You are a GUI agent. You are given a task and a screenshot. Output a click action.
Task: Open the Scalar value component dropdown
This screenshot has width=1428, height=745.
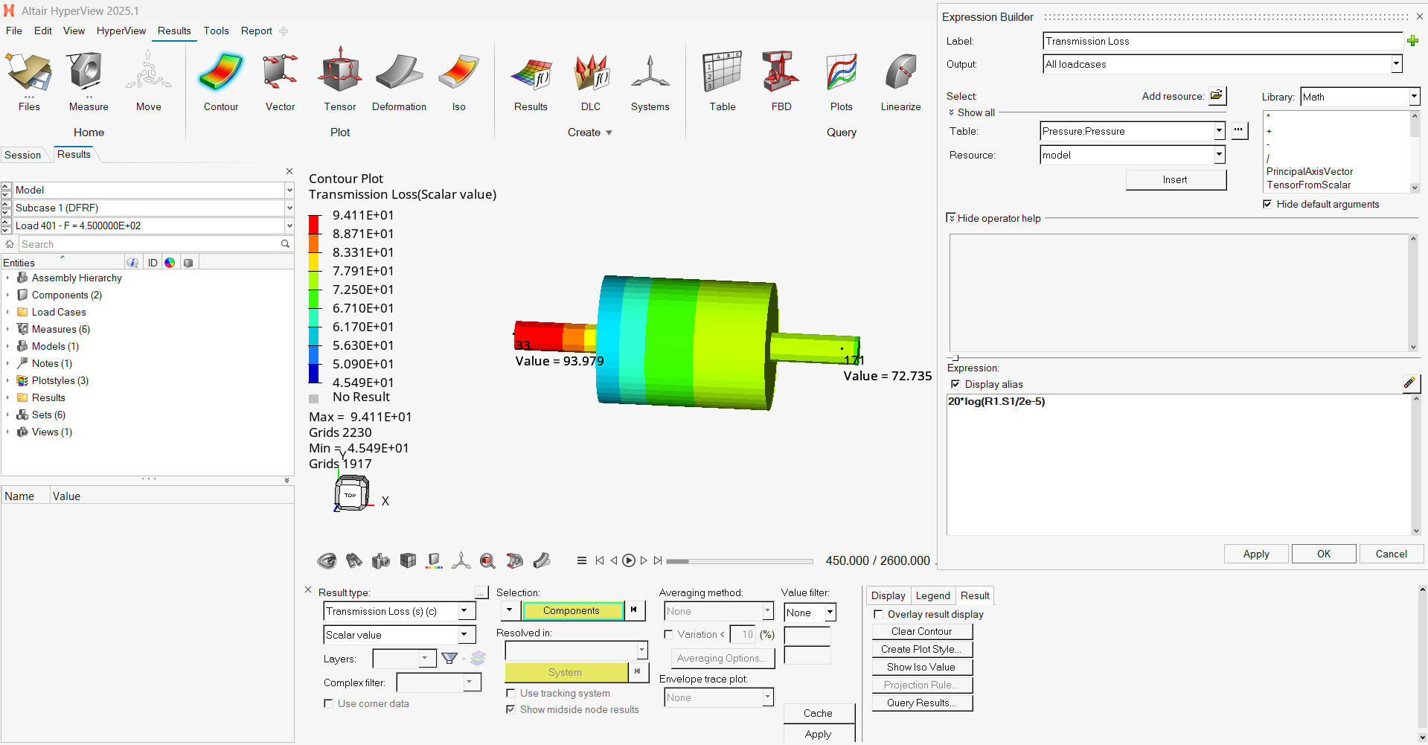point(464,635)
